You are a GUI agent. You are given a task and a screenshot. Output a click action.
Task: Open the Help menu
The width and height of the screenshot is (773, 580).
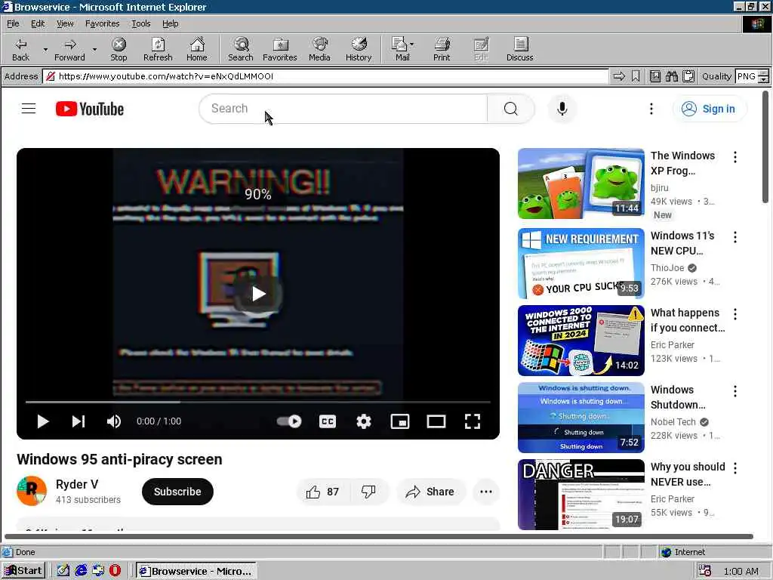pos(170,23)
